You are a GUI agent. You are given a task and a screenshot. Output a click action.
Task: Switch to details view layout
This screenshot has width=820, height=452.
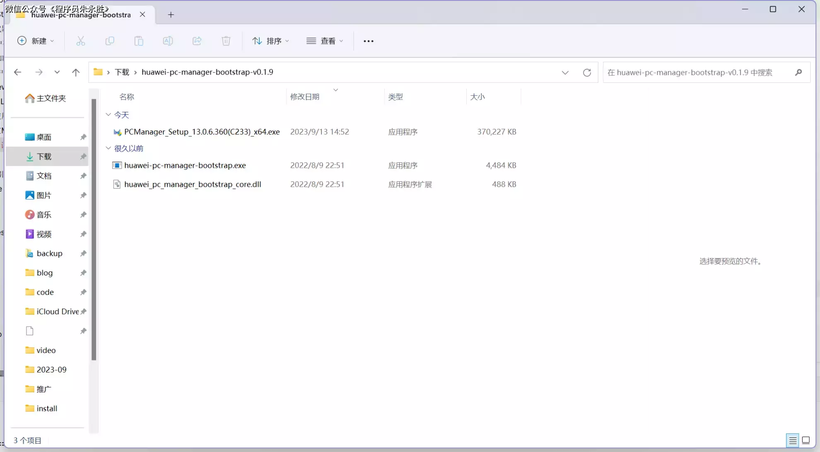coord(792,440)
